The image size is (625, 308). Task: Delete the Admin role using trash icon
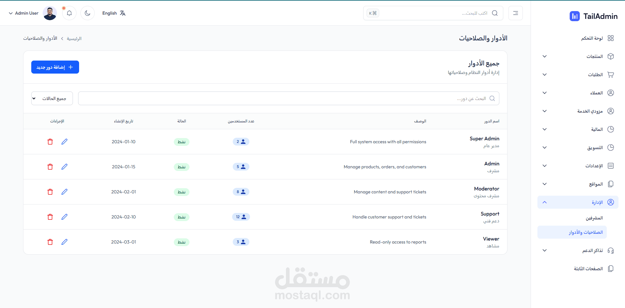point(50,167)
